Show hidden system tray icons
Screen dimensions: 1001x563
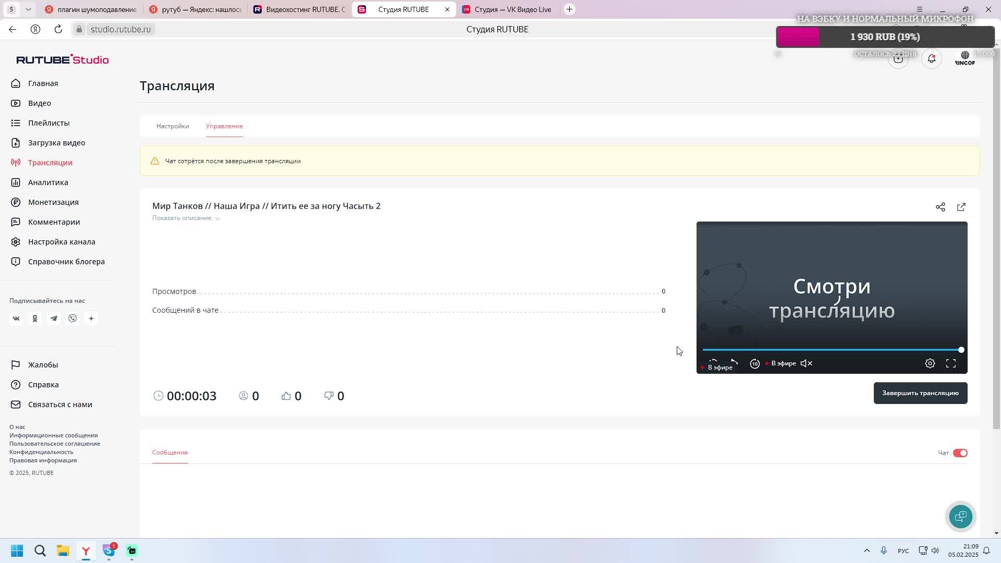pos(866,550)
